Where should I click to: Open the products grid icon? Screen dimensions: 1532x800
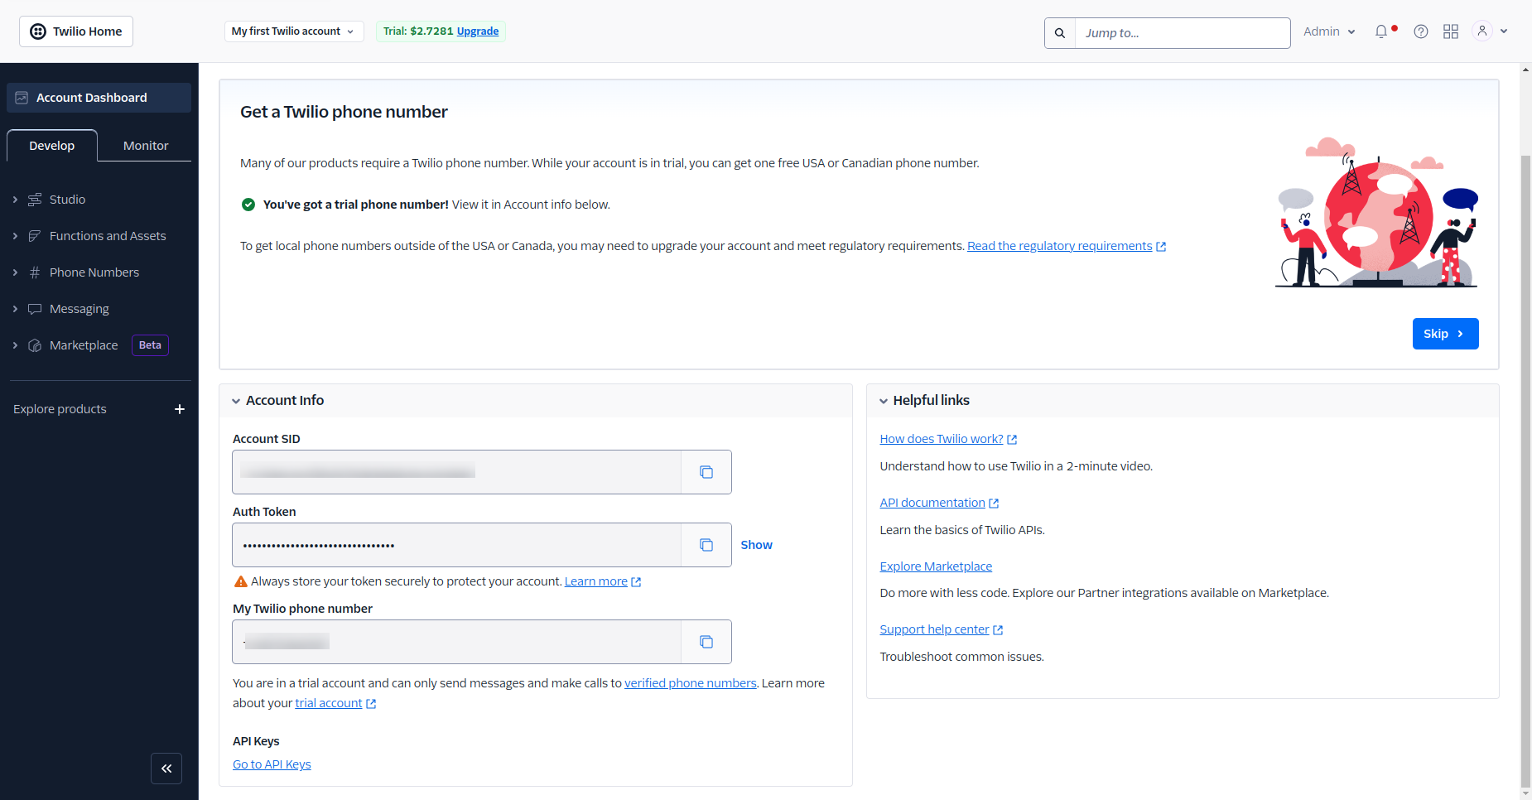click(x=1451, y=31)
